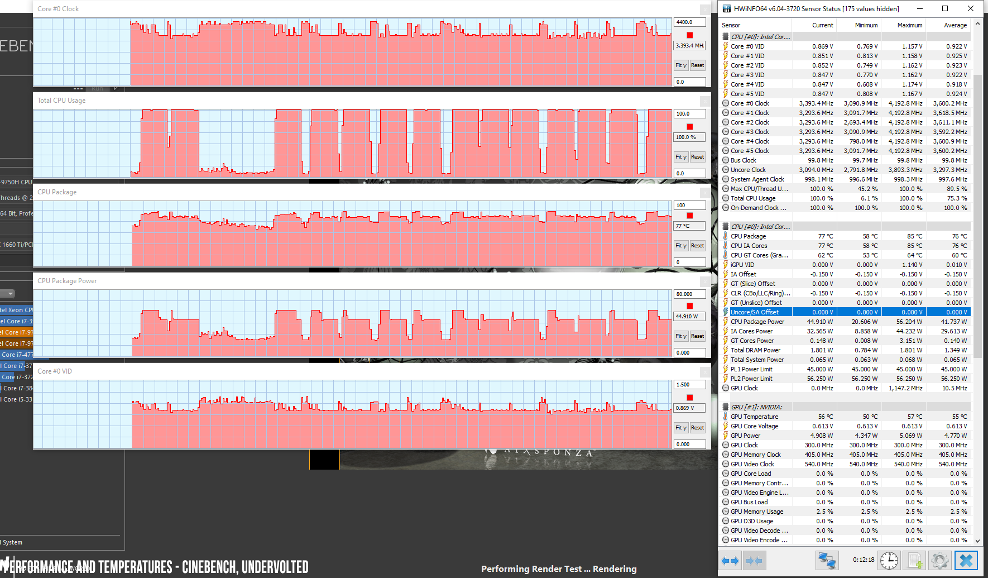Click the collapse arrows button in HWiNFO toolbar
The image size is (988, 578).
pos(754,560)
